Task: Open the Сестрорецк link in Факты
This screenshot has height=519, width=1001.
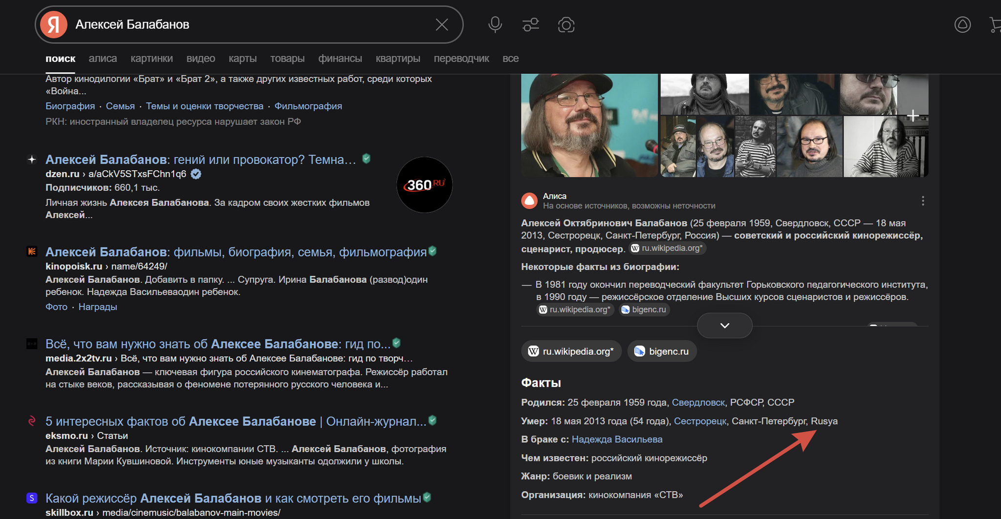Action: [x=700, y=421]
